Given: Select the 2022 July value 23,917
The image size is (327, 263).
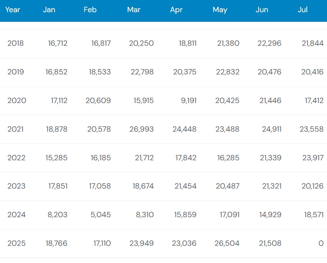Looking at the screenshot, I should [x=313, y=158].
